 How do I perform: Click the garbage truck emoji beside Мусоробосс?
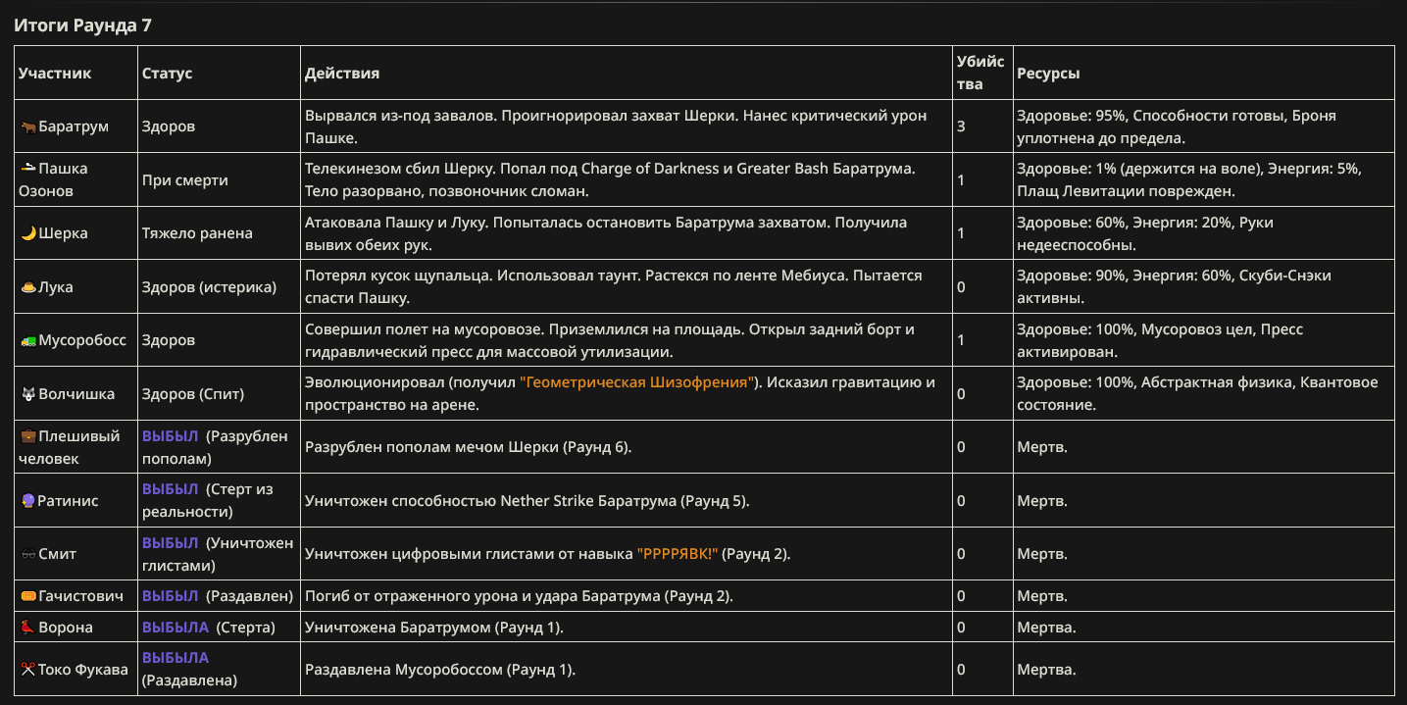click(x=27, y=340)
